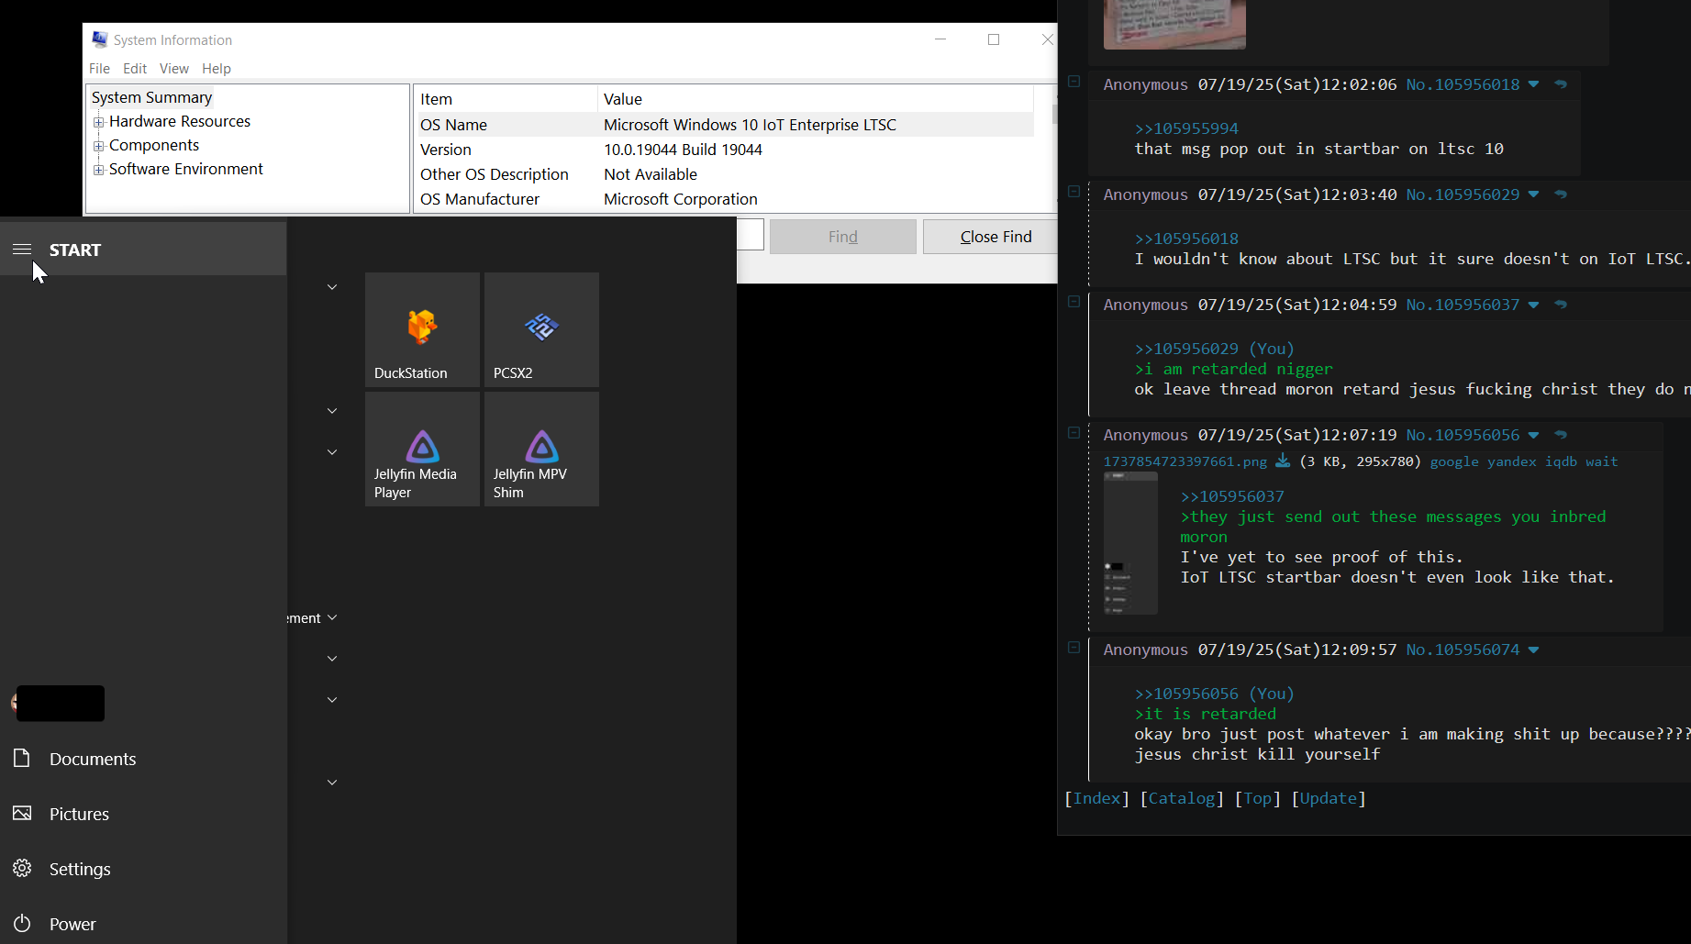Click the Find button
Screen dimensions: 1691x944
tap(842, 237)
